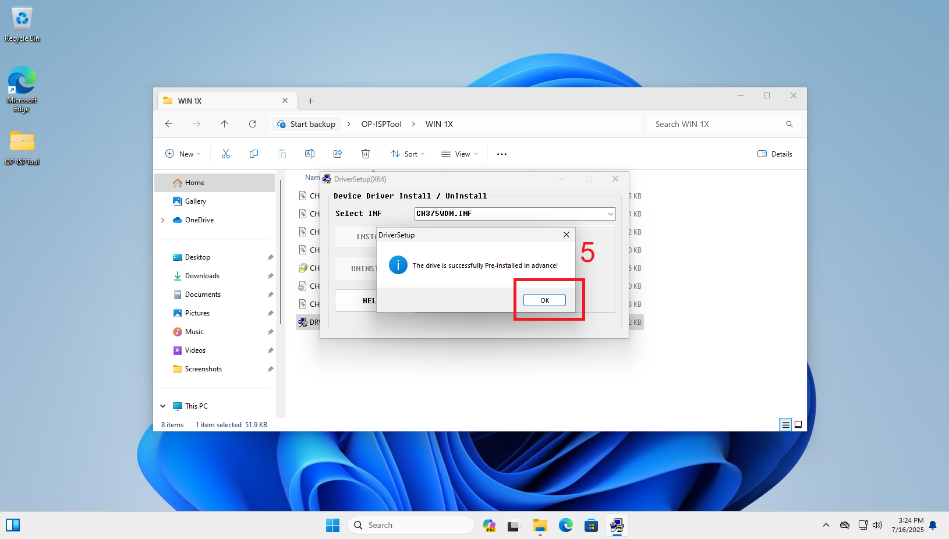Toggle large thumbnail view in status bar
The image size is (949, 539).
pos(798,424)
